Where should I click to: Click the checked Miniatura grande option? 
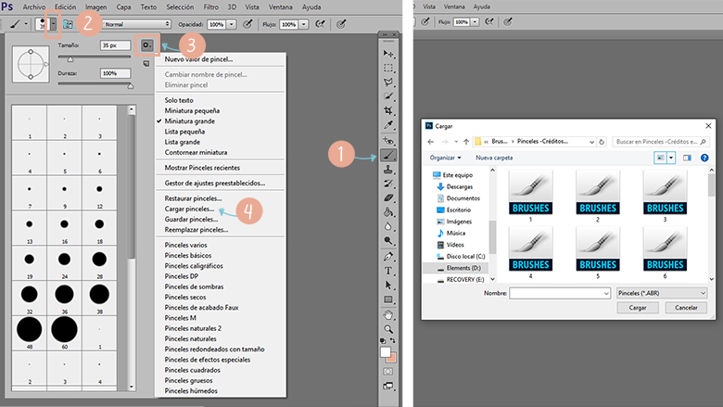(x=189, y=121)
